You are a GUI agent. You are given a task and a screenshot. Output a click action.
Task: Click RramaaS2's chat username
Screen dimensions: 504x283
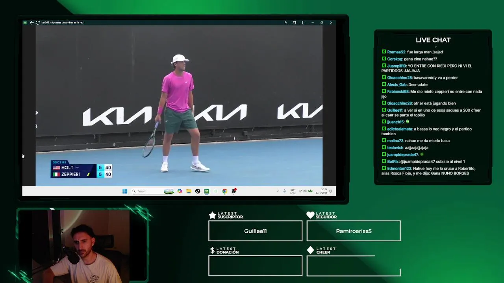[x=396, y=52]
